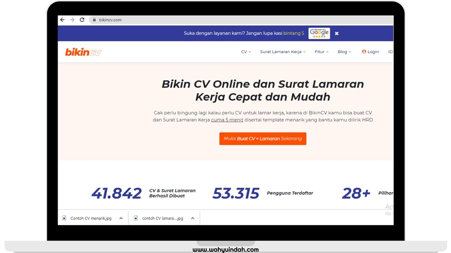Go forward with the browser forward arrow
451x253 pixels.
click(x=72, y=20)
